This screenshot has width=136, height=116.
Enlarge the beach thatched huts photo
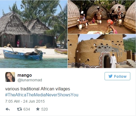click(34, 34)
